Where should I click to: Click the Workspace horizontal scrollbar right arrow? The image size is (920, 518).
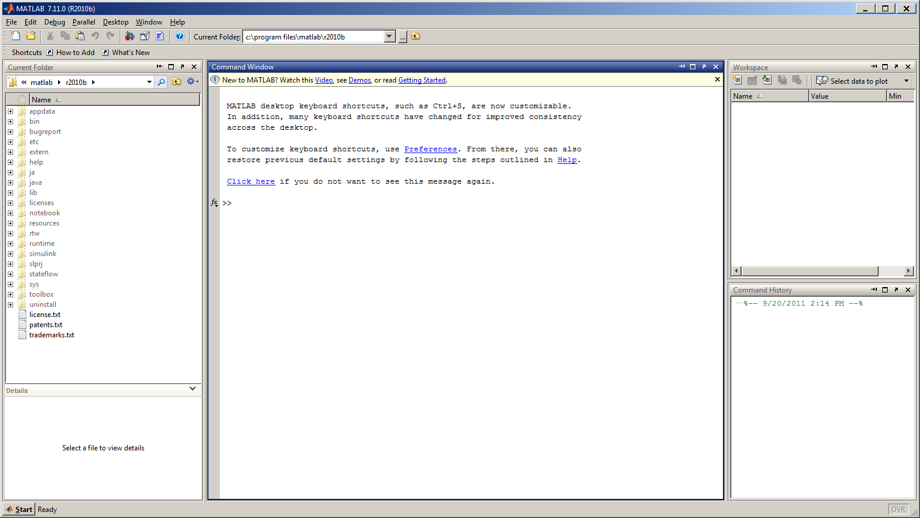click(x=909, y=271)
